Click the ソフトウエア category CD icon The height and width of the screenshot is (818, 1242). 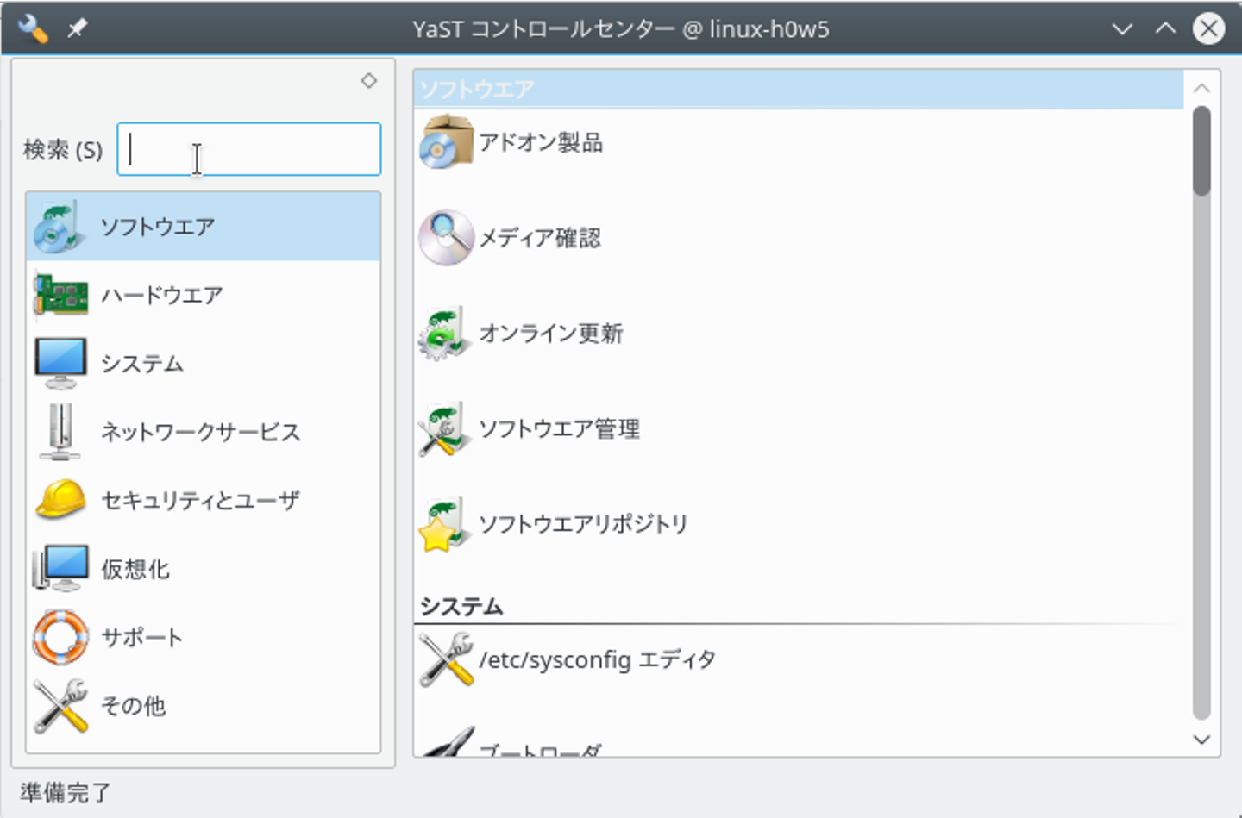coord(59,227)
